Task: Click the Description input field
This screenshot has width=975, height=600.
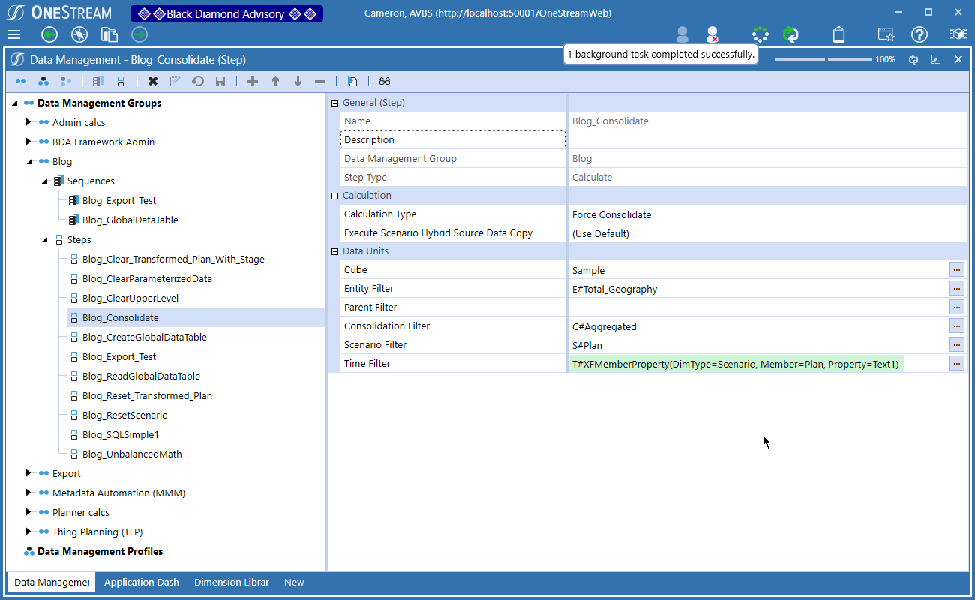Action: pos(768,139)
